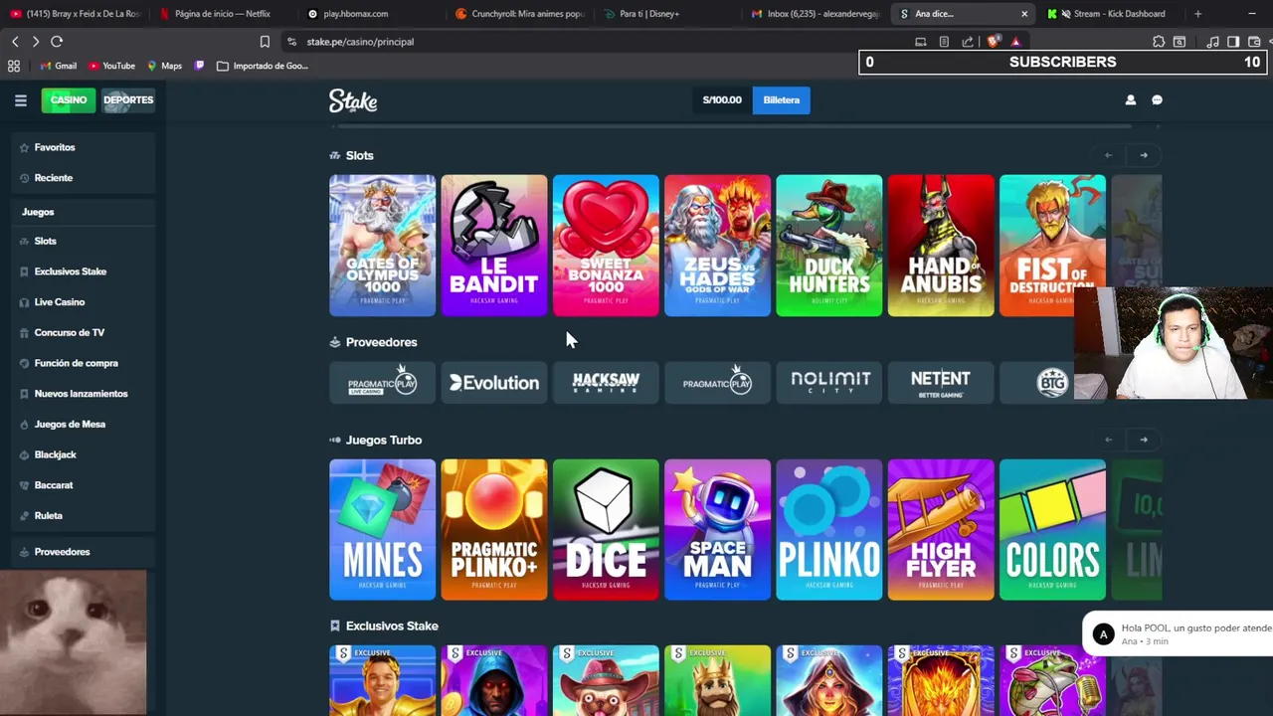Open Nolimit City provider
The width and height of the screenshot is (1273, 716).
829,382
